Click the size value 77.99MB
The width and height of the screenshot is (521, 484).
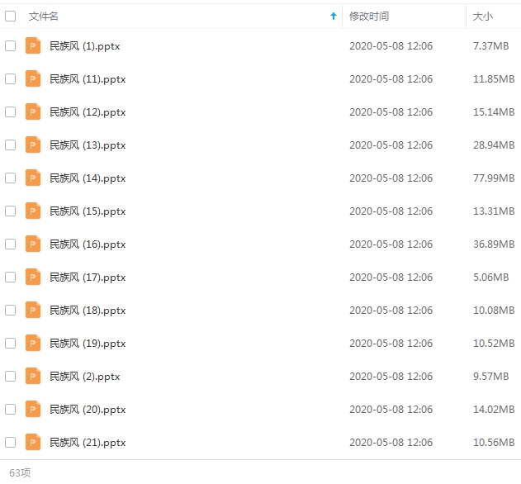tap(494, 178)
